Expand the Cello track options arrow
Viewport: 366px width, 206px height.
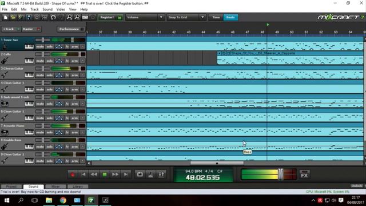click(82, 61)
